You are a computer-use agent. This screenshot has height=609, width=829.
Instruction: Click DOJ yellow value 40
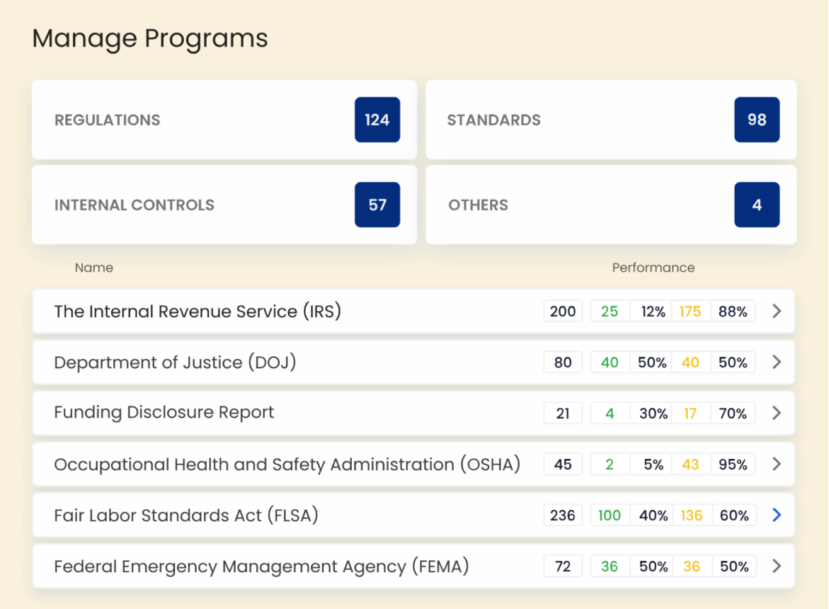[690, 362]
